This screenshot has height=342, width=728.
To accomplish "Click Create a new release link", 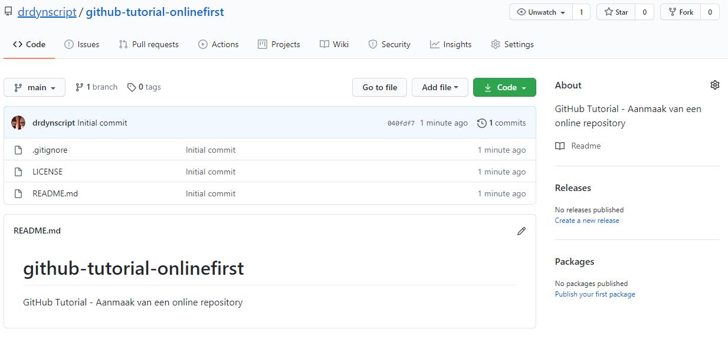I will tap(587, 221).
